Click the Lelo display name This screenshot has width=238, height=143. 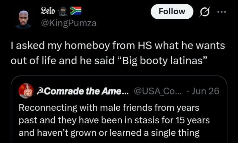coord(48,11)
